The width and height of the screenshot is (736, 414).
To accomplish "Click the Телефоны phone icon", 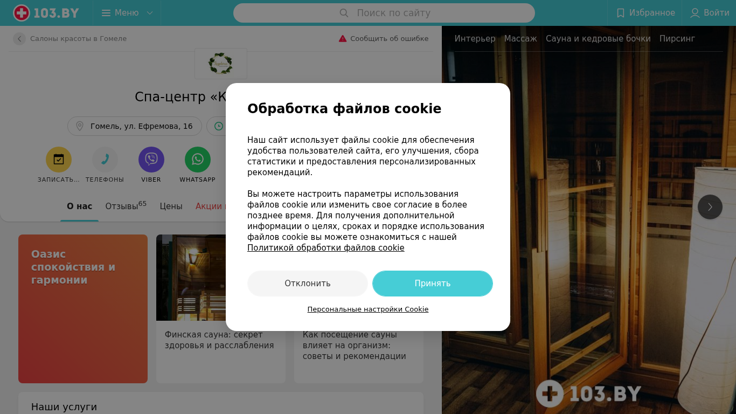I will [105, 160].
